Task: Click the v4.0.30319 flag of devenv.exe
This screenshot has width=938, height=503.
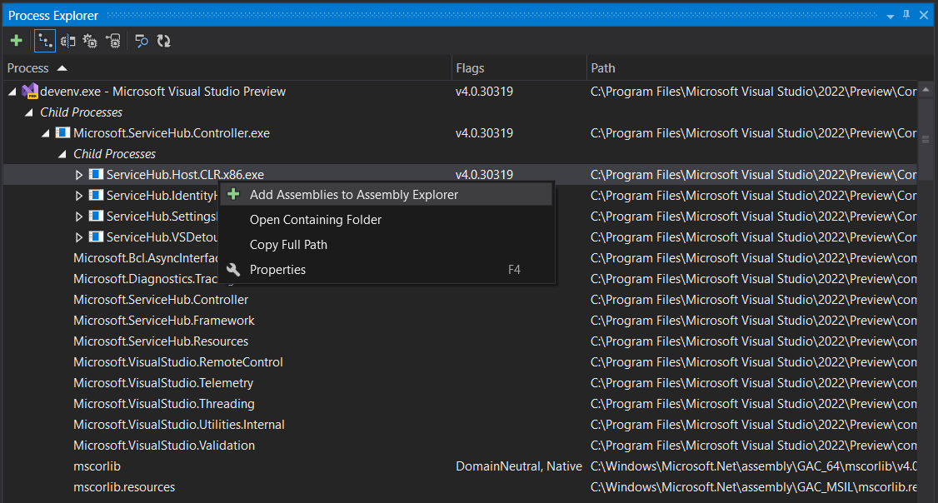Action: [x=484, y=92]
